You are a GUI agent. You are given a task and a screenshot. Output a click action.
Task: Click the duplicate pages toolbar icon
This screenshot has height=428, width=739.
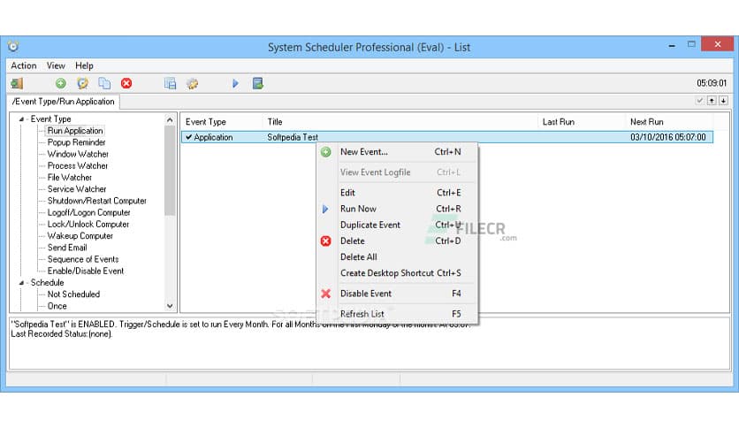click(104, 83)
